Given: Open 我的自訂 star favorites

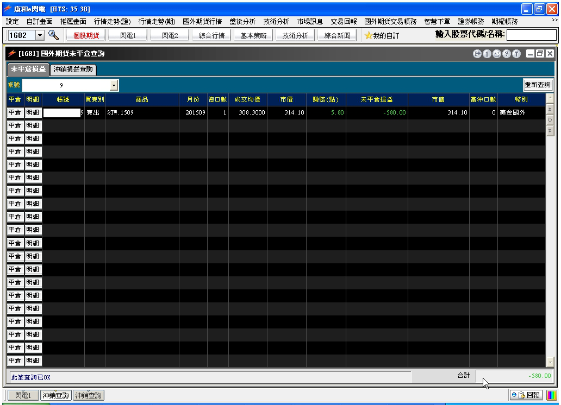Looking at the screenshot, I should (x=382, y=36).
